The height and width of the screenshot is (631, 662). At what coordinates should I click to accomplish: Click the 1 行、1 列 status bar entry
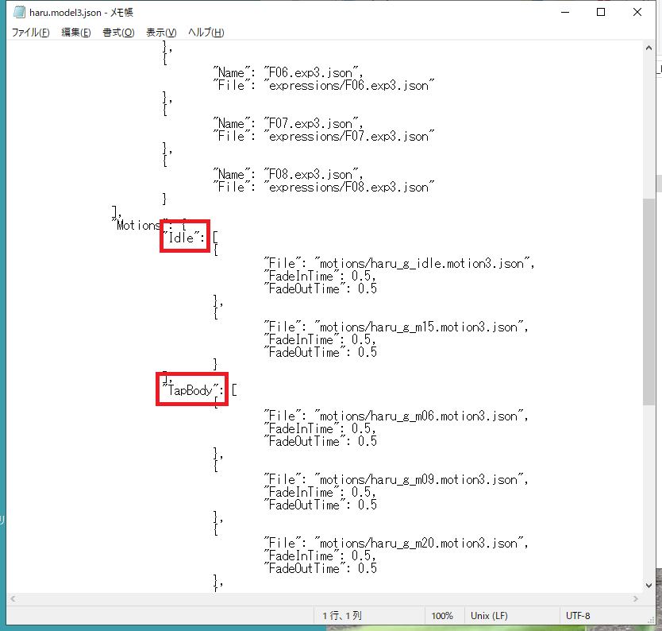coord(342,616)
